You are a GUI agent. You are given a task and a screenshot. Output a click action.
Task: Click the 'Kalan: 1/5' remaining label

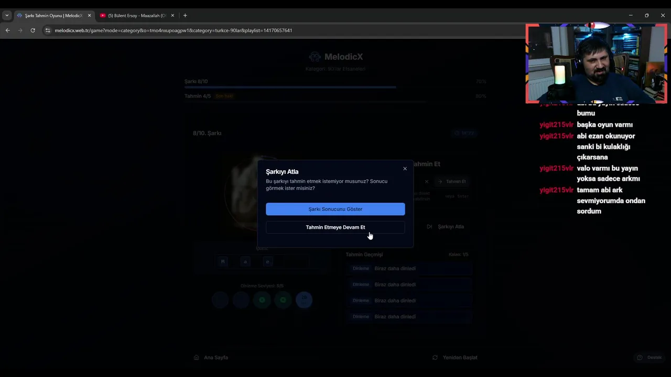459,254
